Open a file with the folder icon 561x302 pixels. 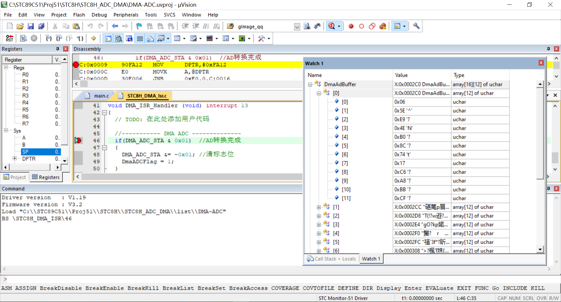(x=20, y=26)
